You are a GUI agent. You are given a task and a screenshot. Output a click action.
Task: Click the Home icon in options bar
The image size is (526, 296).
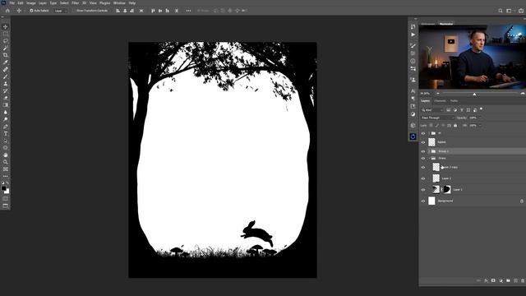coord(7,11)
